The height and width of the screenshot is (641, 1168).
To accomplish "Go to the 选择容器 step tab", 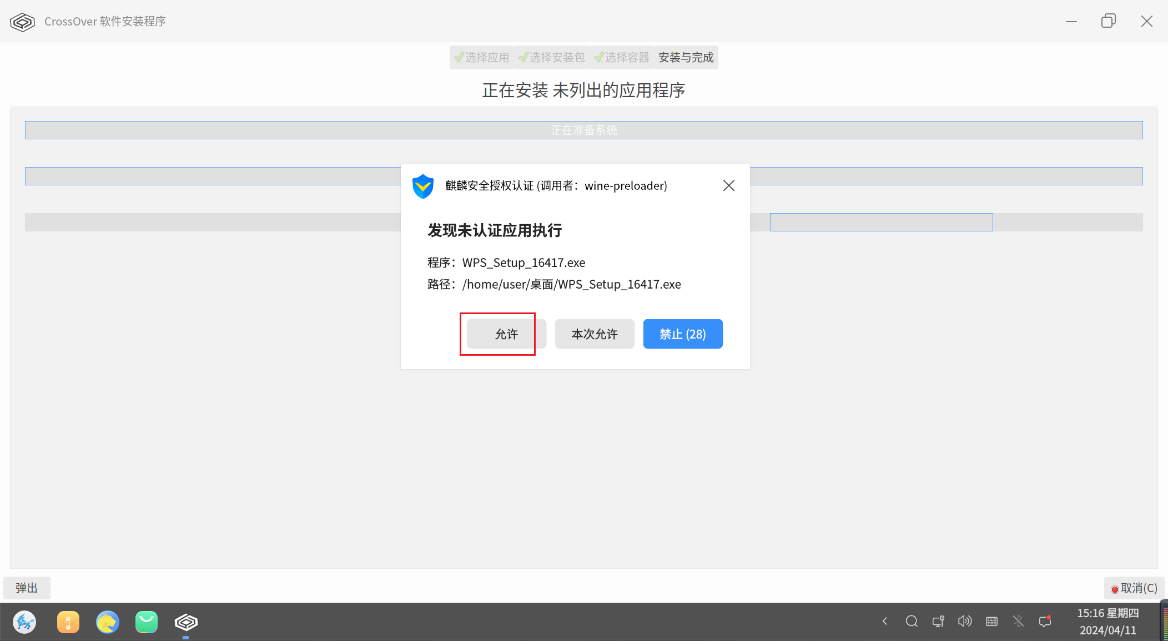I will click(x=622, y=58).
